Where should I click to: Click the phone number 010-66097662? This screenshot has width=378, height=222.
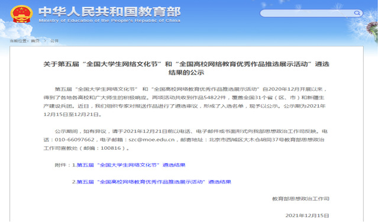point(75,140)
